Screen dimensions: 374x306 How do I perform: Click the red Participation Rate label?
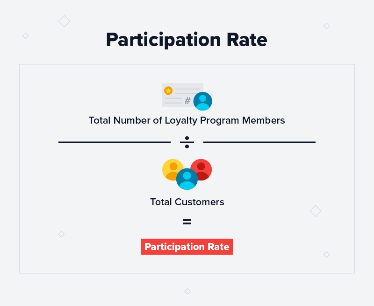(x=187, y=247)
